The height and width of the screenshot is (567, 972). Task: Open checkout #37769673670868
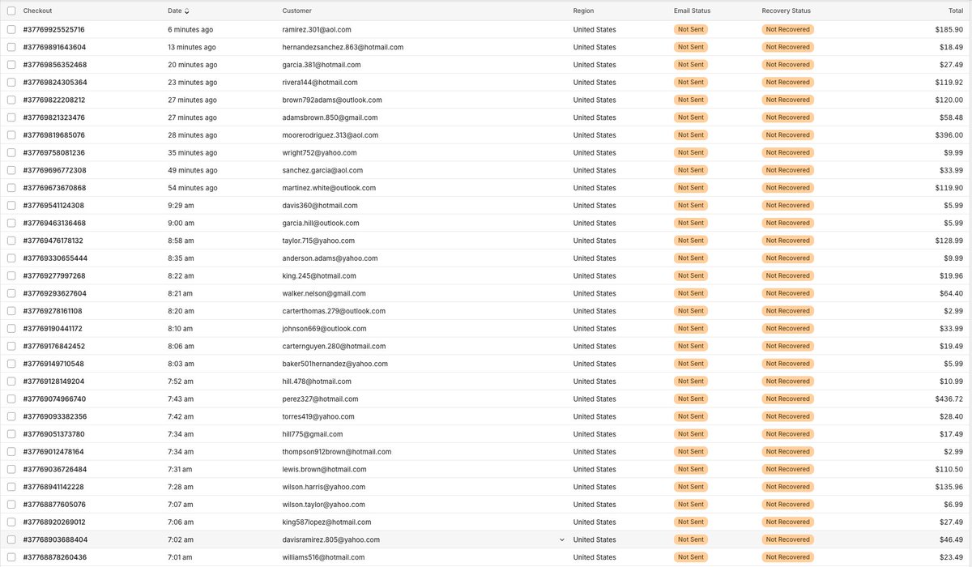55,188
